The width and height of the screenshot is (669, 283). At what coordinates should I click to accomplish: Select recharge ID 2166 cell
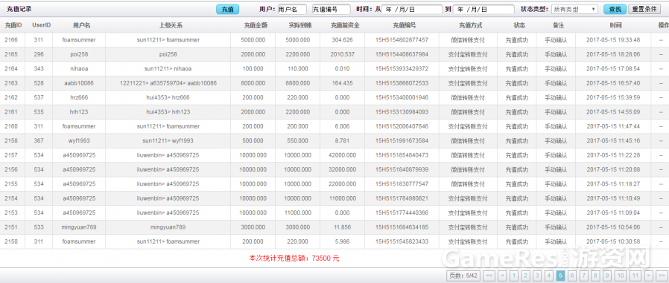coord(11,40)
